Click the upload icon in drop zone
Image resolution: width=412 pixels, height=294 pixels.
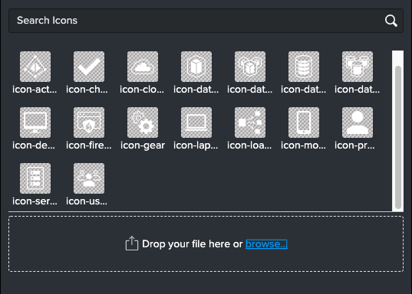[132, 243]
